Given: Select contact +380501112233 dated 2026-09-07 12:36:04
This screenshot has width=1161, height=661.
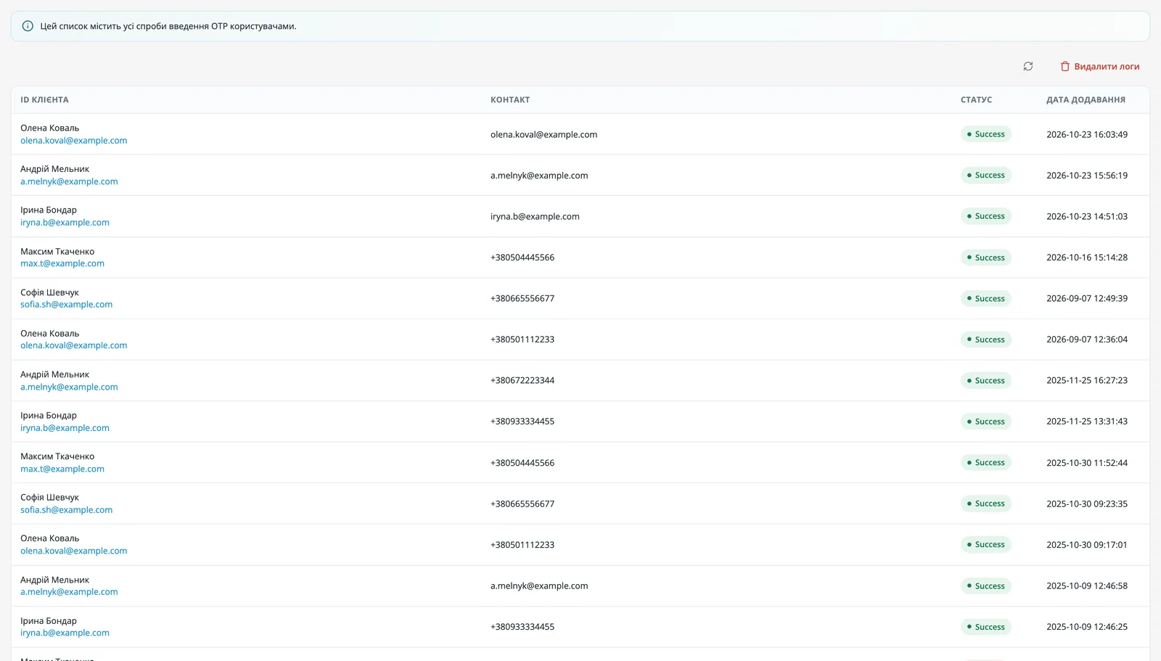Looking at the screenshot, I should tap(522, 340).
